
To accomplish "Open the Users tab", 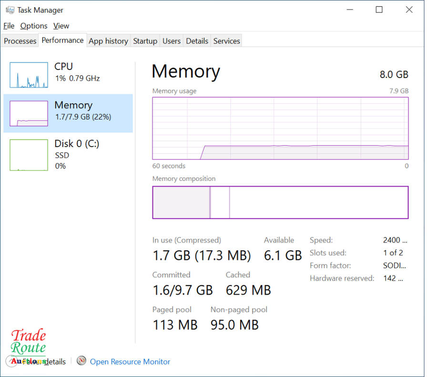I will (171, 41).
